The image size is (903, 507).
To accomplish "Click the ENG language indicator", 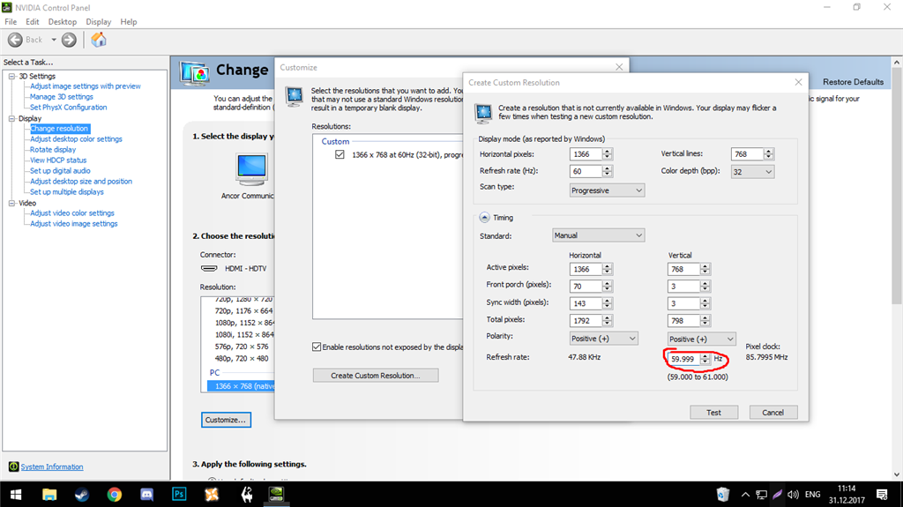I will (812, 495).
